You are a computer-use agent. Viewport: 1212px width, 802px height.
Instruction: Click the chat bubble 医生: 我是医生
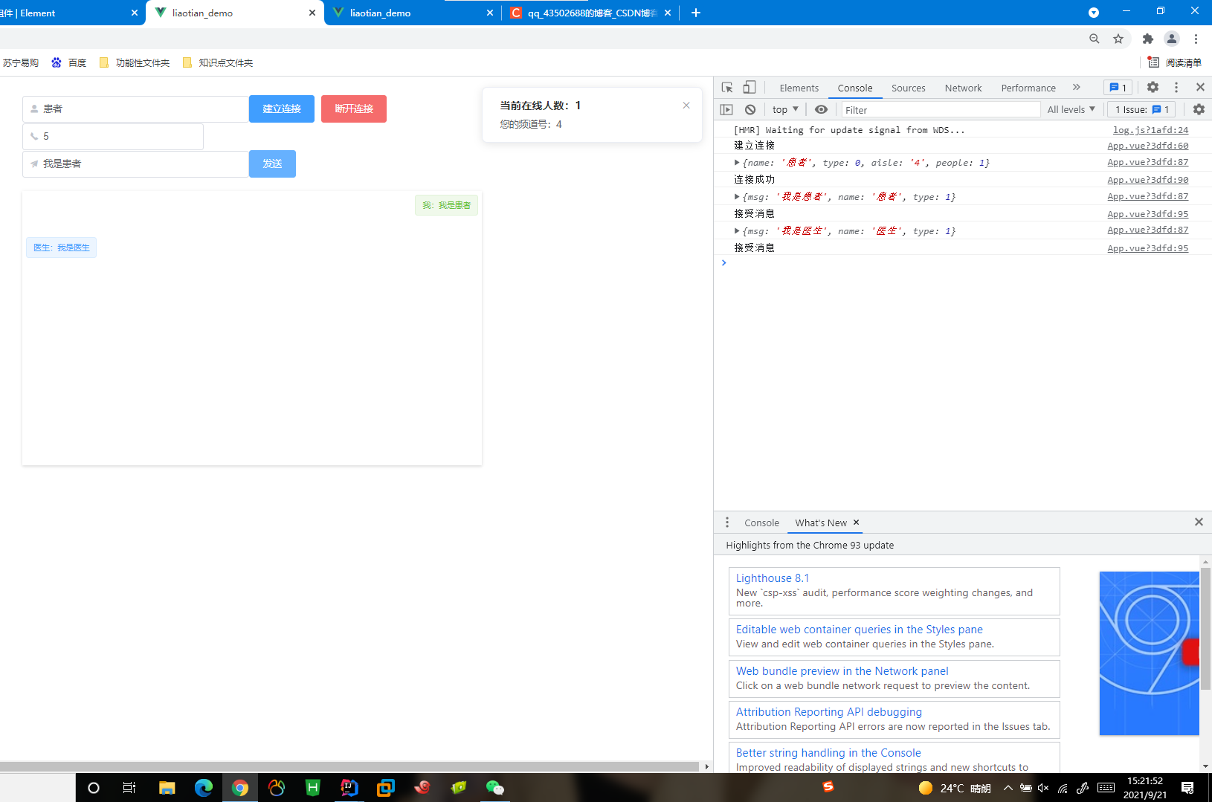pyautogui.click(x=61, y=248)
